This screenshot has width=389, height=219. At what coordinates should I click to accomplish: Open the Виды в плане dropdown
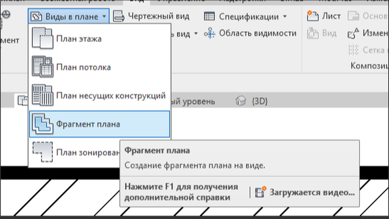pos(69,16)
